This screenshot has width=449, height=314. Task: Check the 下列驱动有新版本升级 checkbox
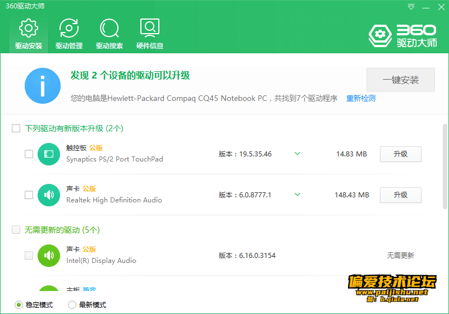(x=16, y=128)
